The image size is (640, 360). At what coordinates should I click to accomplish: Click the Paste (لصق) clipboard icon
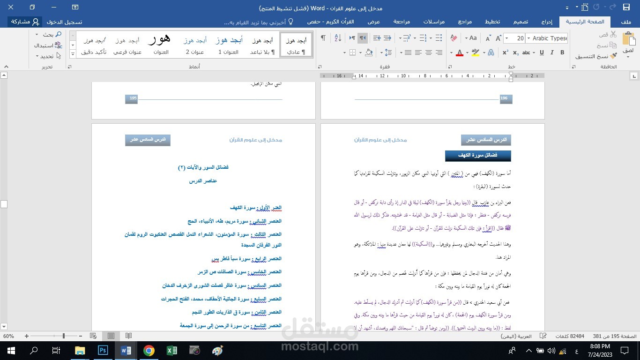[x=628, y=39]
